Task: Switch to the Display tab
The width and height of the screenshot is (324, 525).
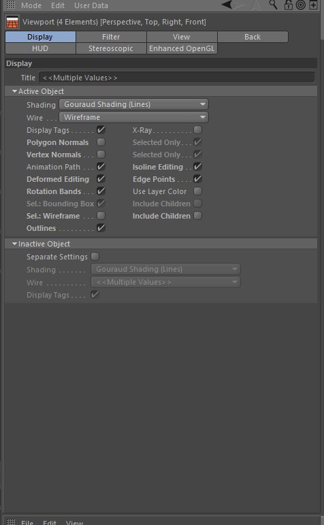Action: 40,37
